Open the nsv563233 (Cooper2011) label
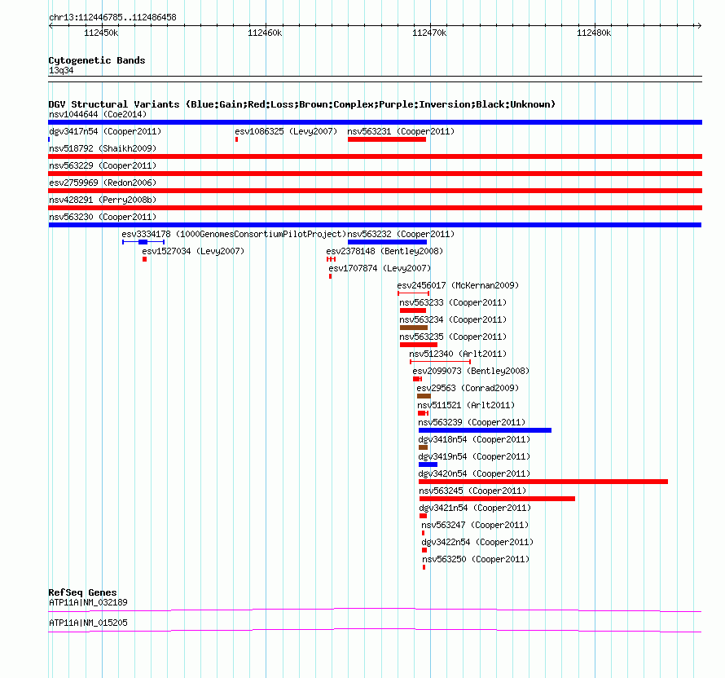725x678 pixels. coord(453,302)
